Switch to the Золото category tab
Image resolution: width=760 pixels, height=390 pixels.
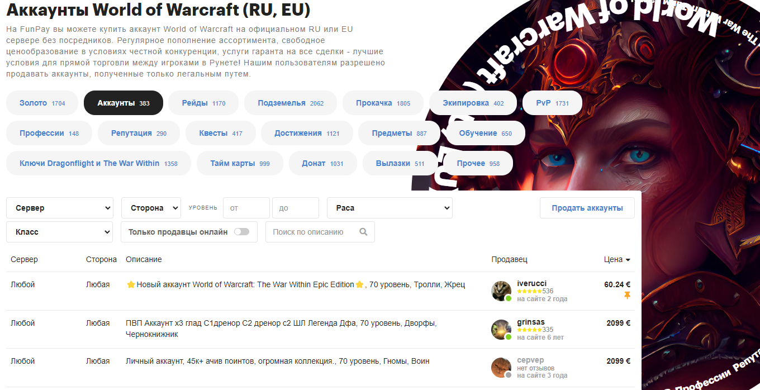click(42, 103)
